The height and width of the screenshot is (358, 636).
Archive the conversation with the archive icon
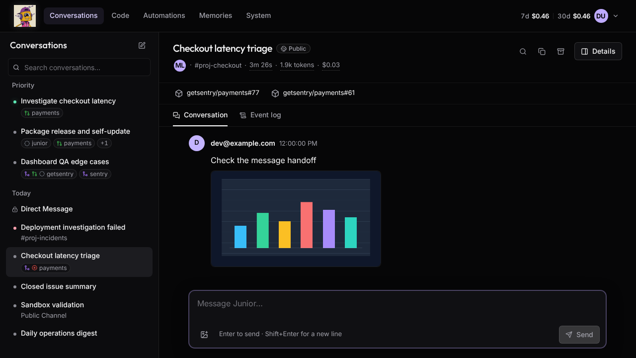[560, 51]
